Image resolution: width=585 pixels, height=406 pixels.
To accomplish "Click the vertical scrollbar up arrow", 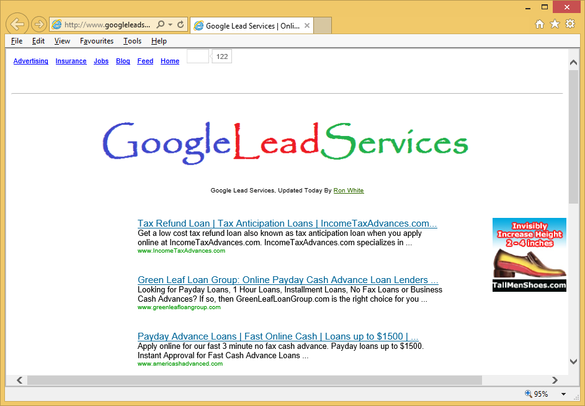I will click(573, 63).
